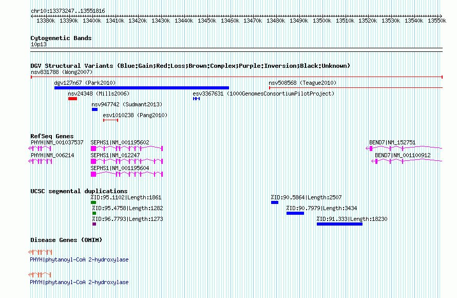The image size is (457, 298).
Task: Select the nsv24348 (Mills2006) red bar
Action: [72, 99]
